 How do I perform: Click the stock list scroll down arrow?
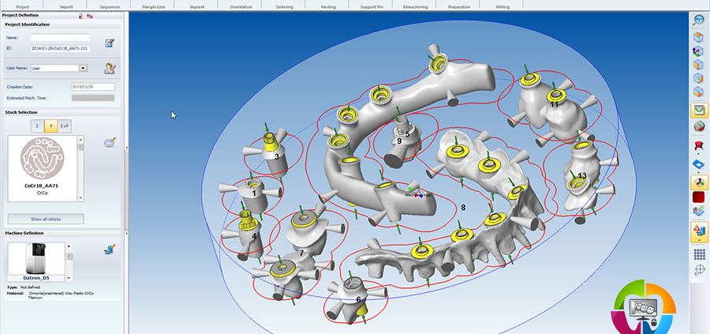coord(80,198)
